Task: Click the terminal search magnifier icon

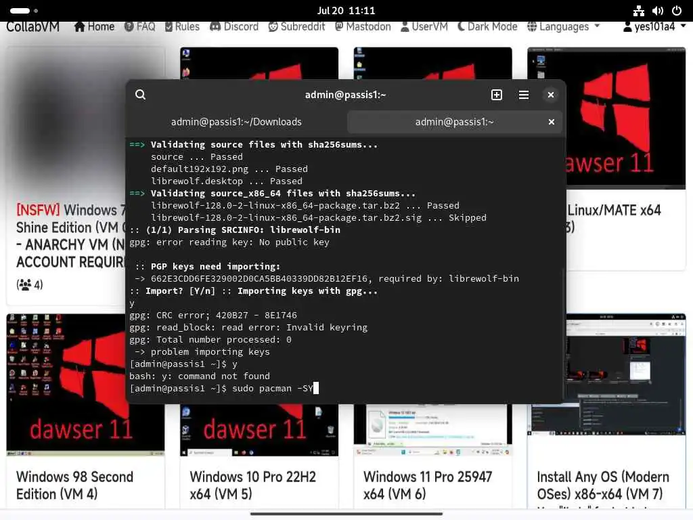Action: tap(140, 95)
